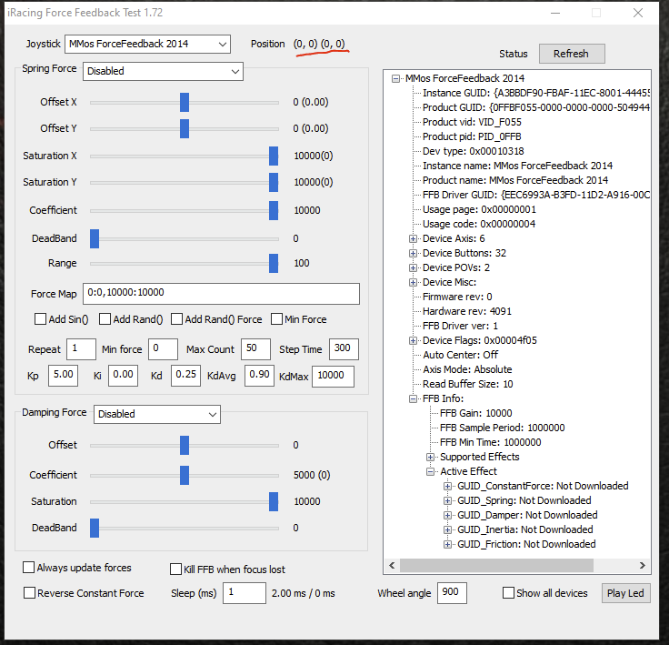The image size is (669, 645).
Task: Click the Force Map input field
Action: click(221, 293)
